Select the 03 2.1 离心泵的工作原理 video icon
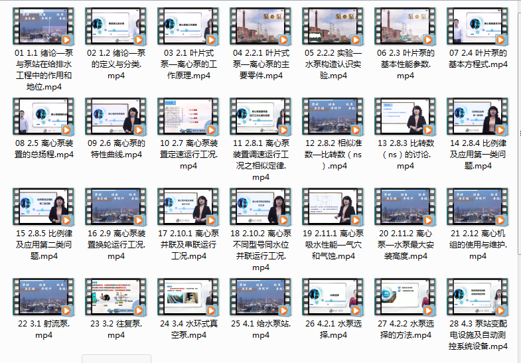Image resolution: width=521 pixels, height=363 pixels. pyautogui.click(x=188, y=27)
